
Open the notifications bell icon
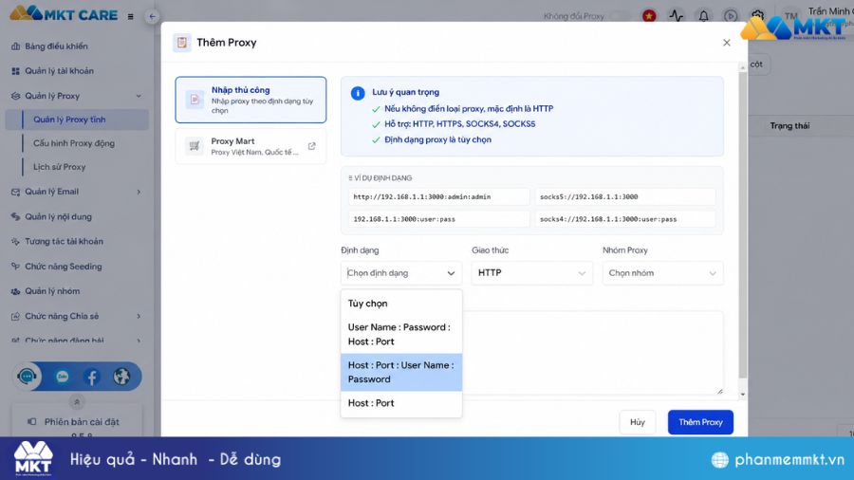pyautogui.click(x=704, y=16)
